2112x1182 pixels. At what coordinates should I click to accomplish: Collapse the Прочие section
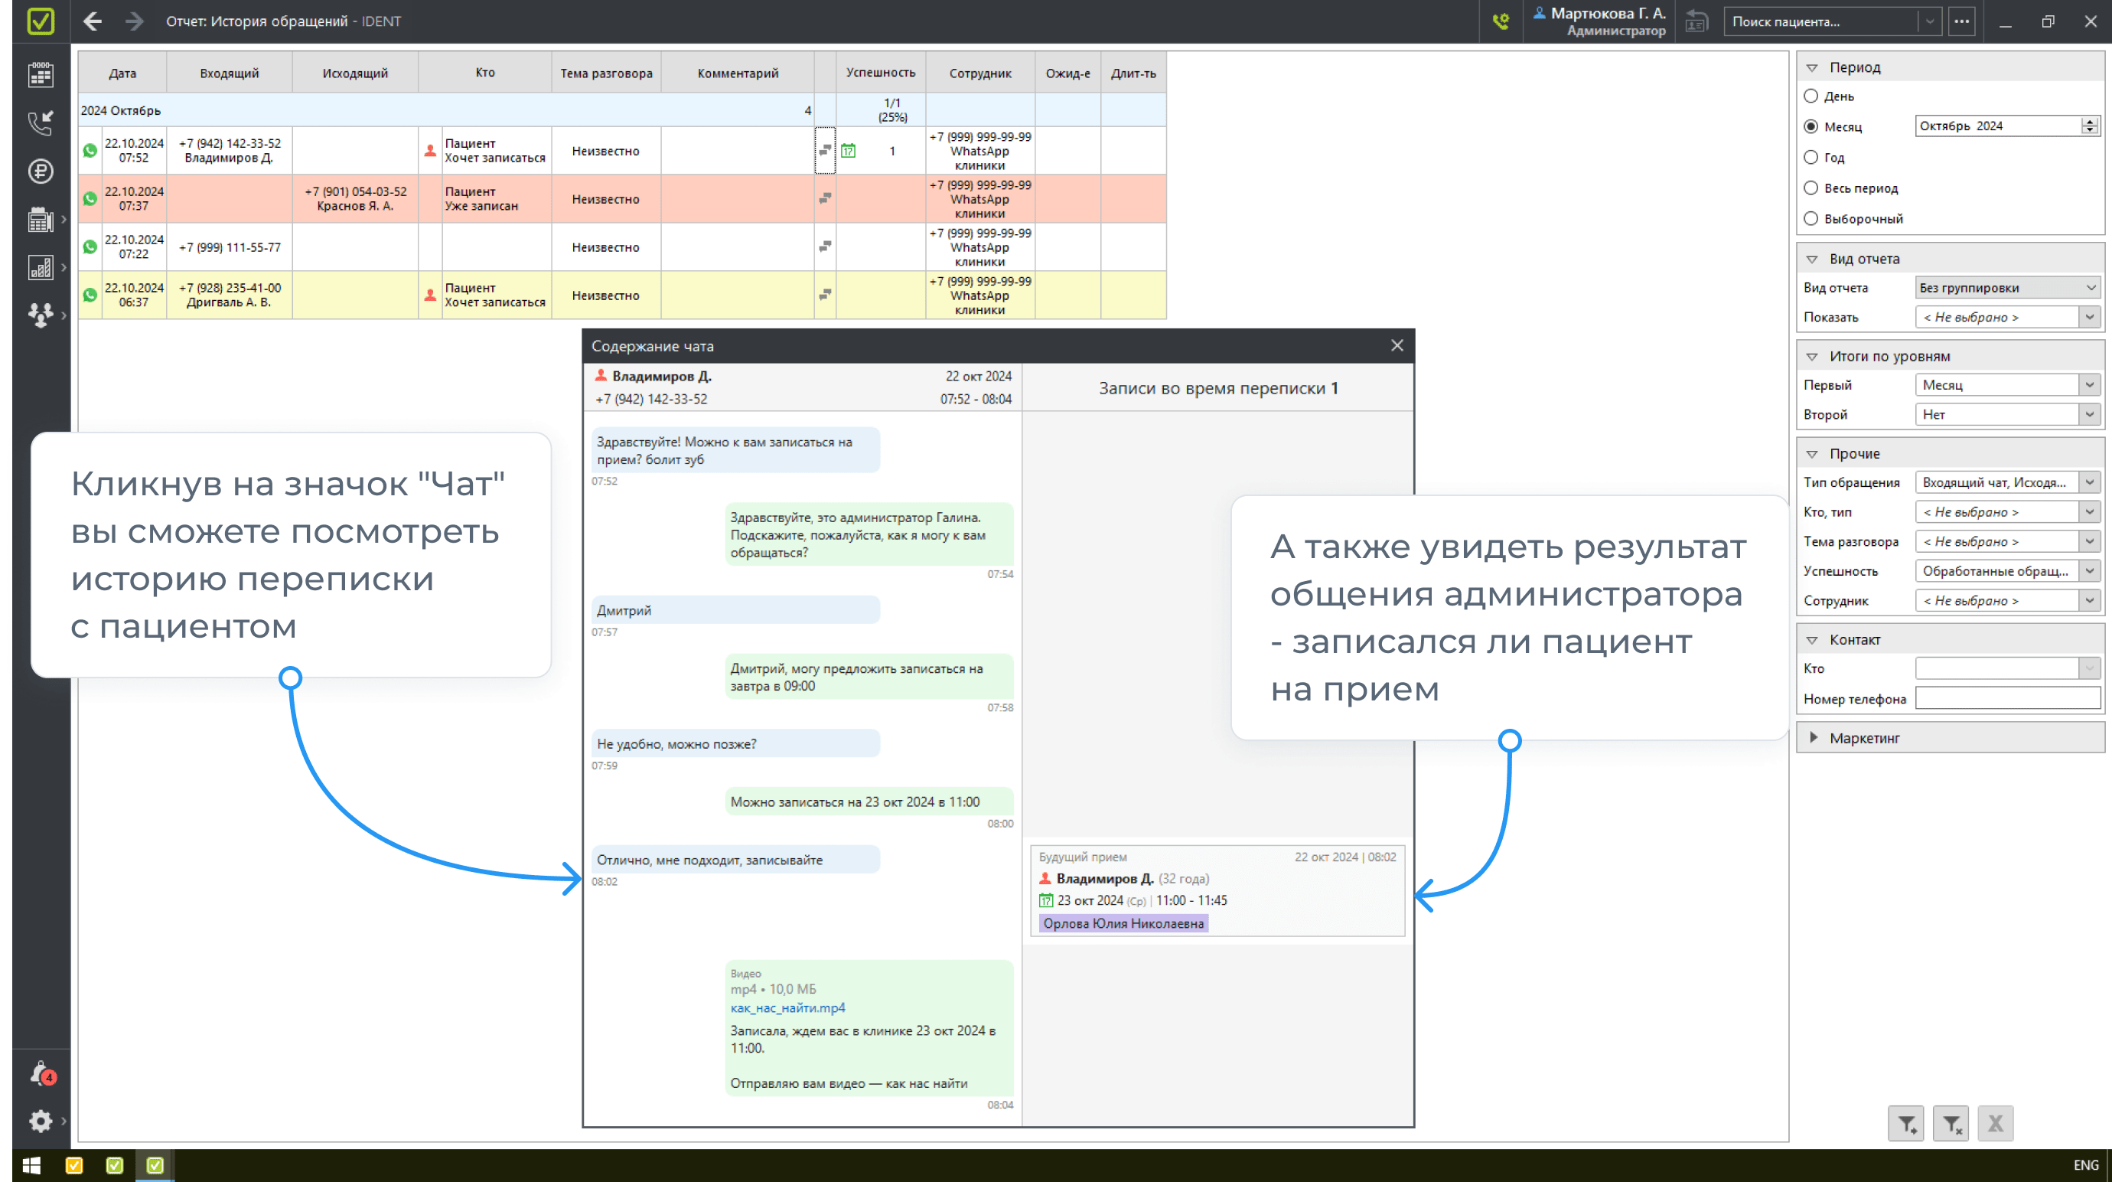(1813, 454)
